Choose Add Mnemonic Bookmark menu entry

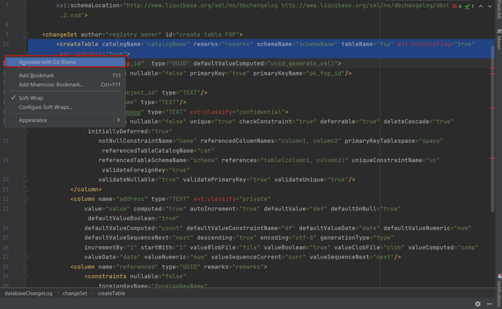(x=51, y=85)
